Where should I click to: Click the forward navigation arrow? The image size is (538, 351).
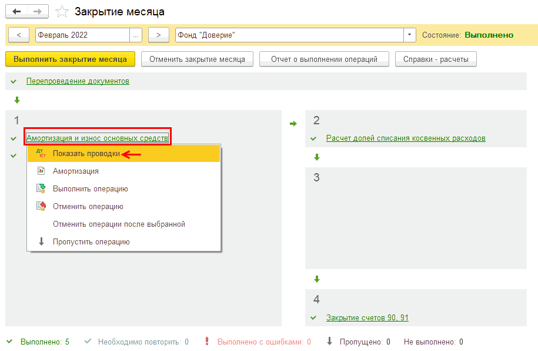[x=38, y=12]
